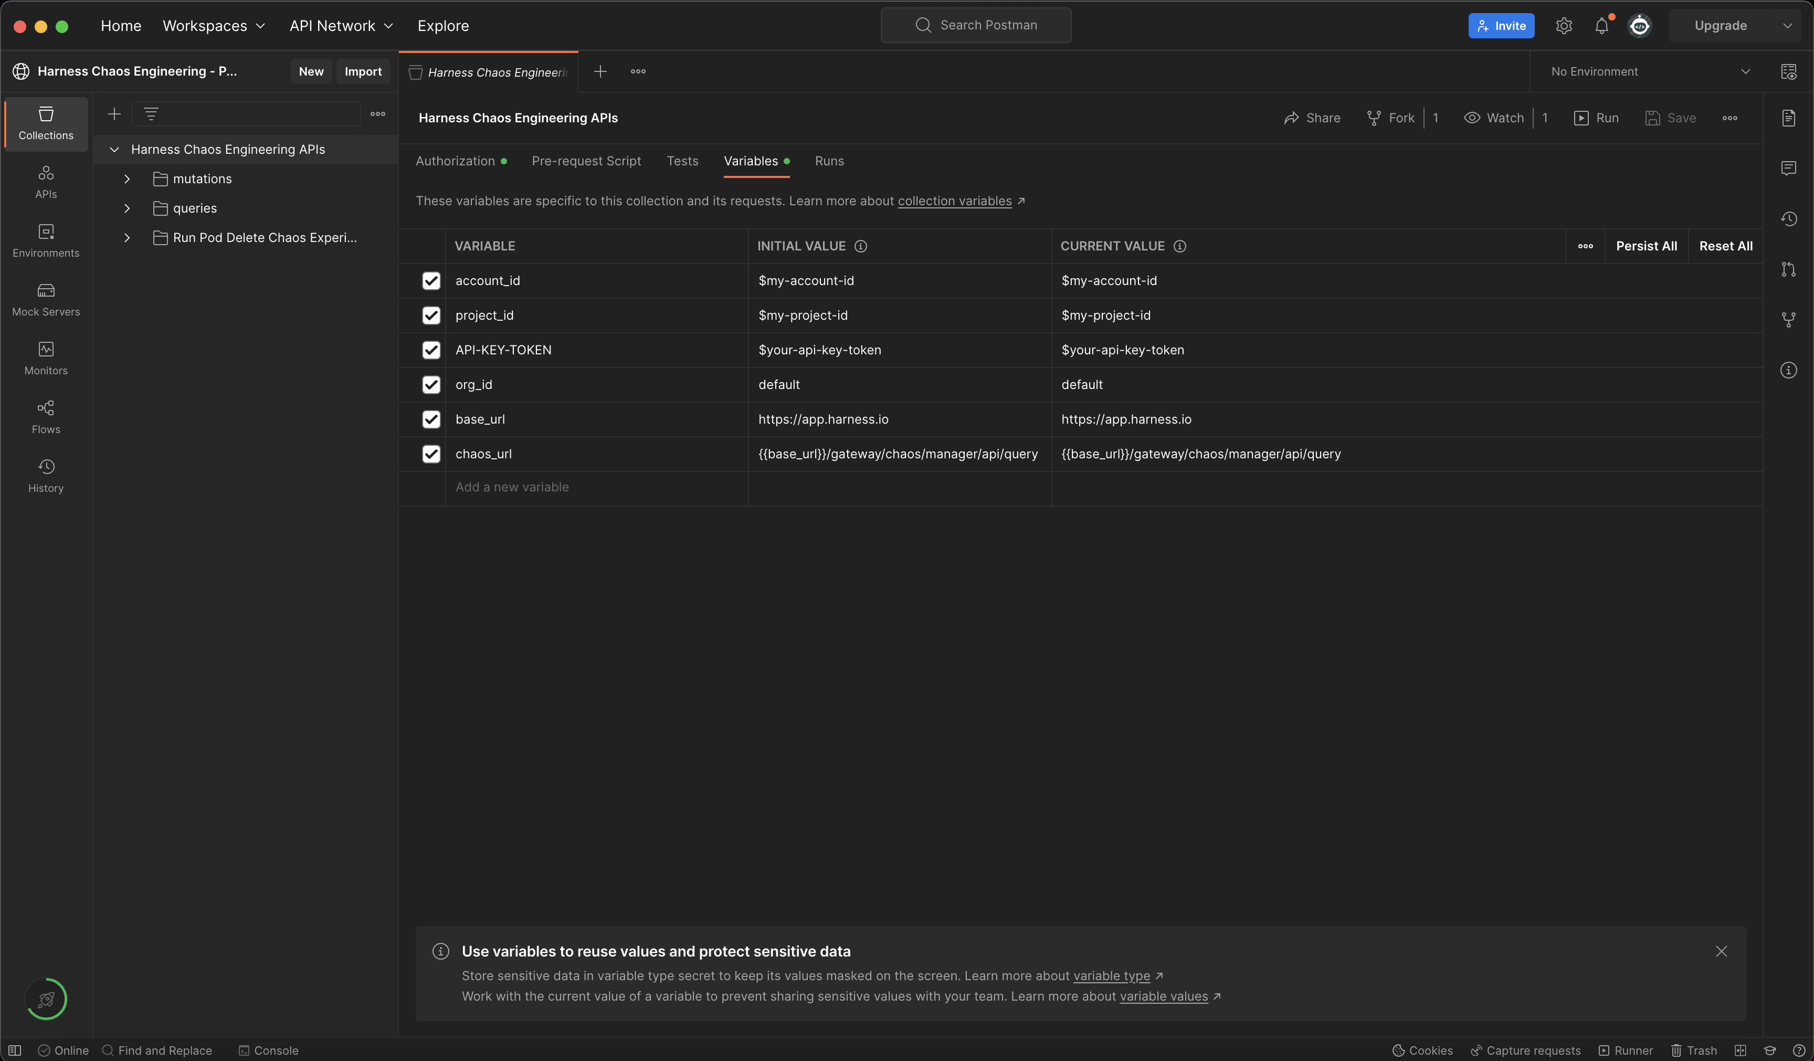Open the collection header more actions menu

point(1730,118)
